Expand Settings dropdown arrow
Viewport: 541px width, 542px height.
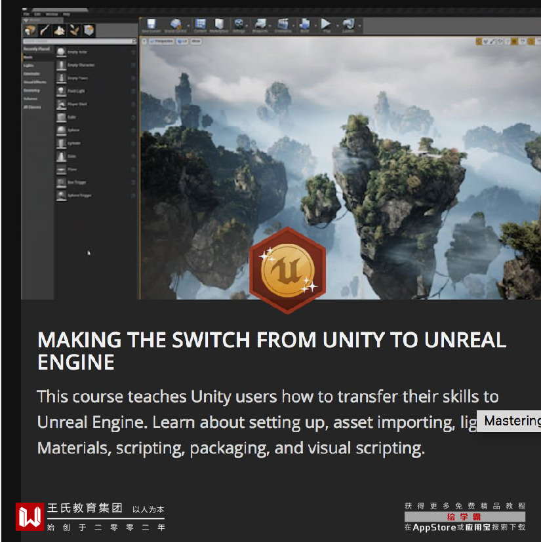point(247,26)
